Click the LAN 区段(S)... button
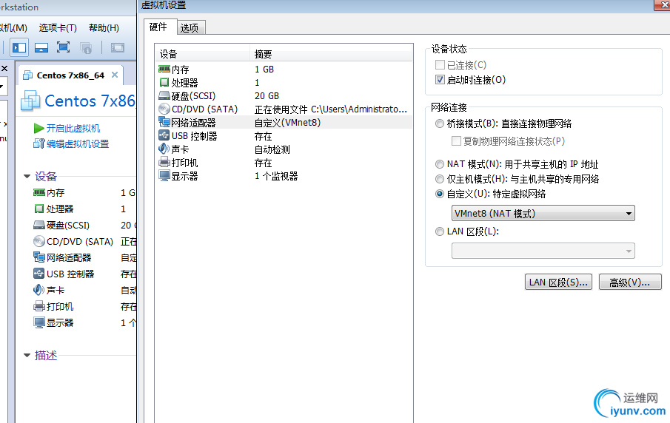Screen dimensions: 670x423 (558, 282)
